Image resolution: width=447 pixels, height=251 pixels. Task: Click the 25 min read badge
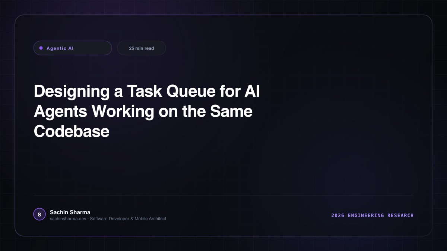(x=142, y=48)
